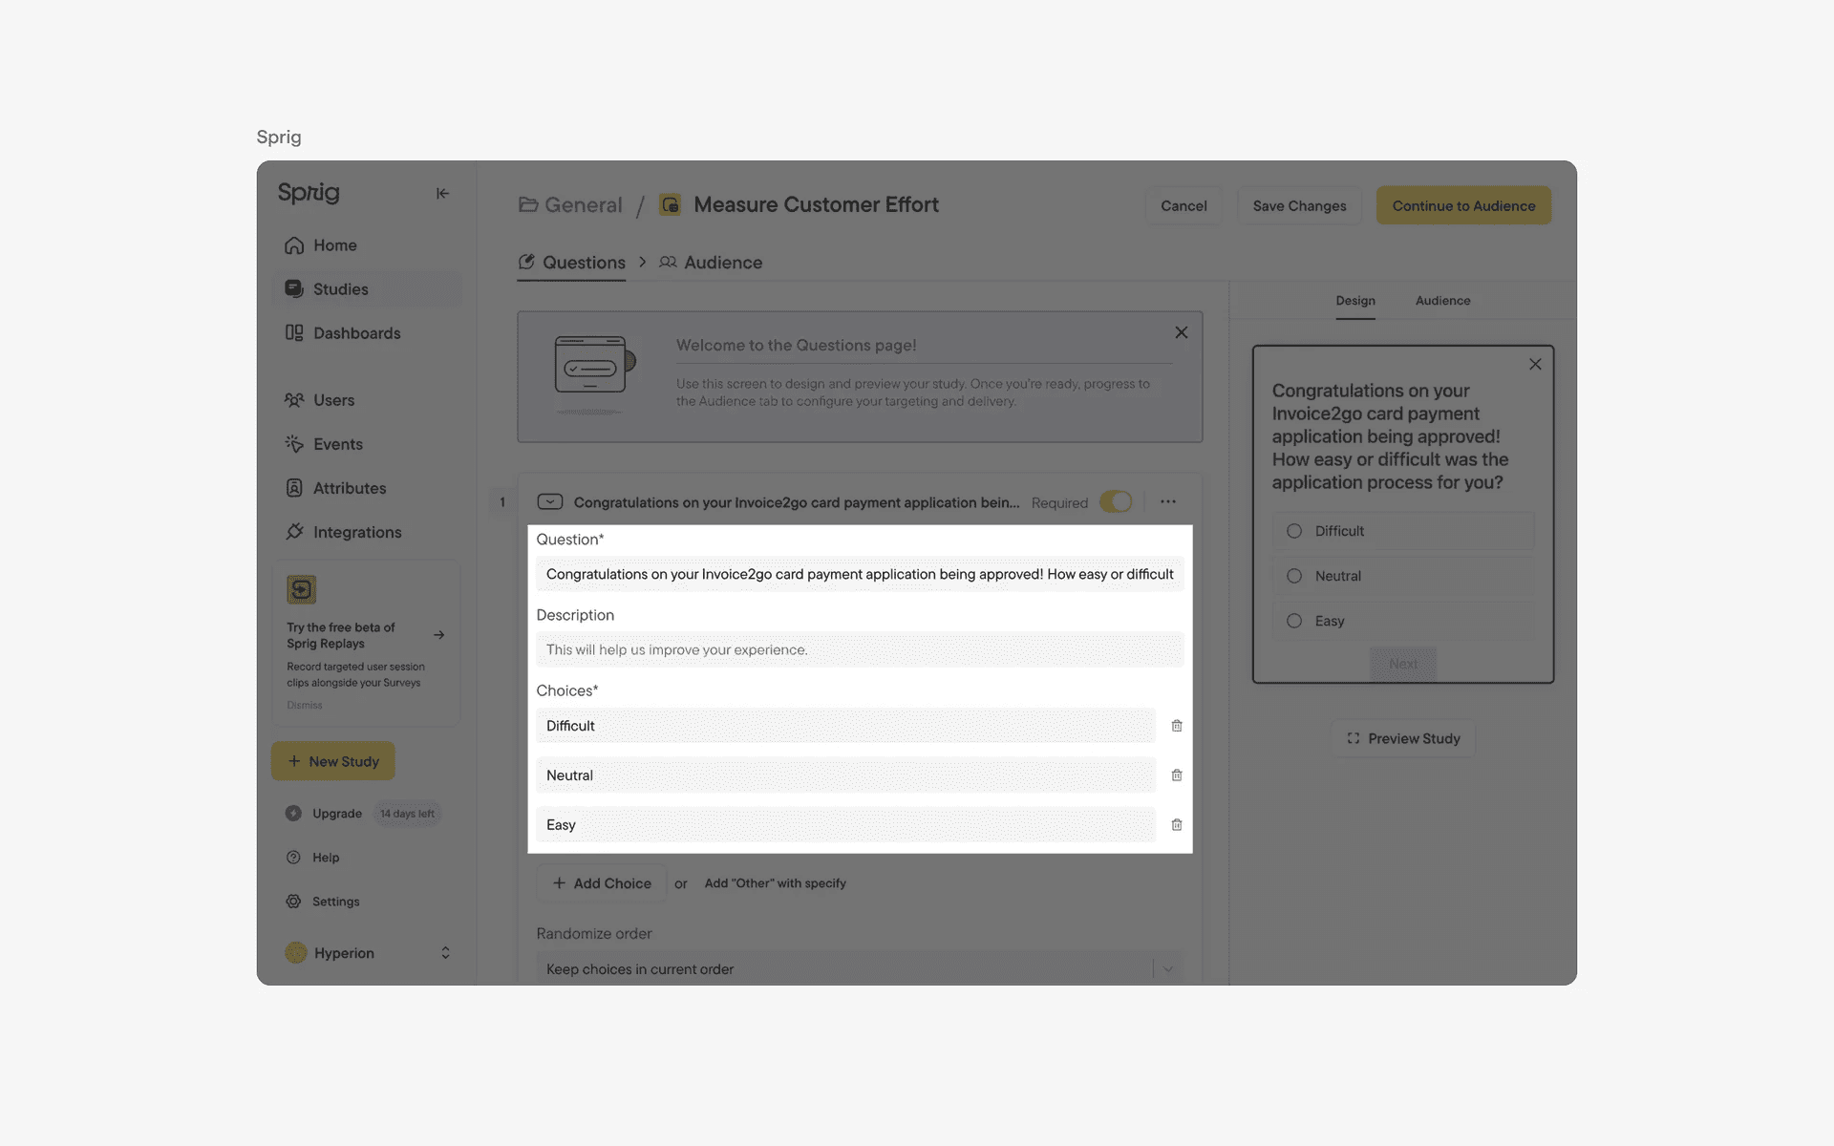The width and height of the screenshot is (1834, 1146).
Task: Expand the Randomize order dropdown
Action: [x=1167, y=969]
